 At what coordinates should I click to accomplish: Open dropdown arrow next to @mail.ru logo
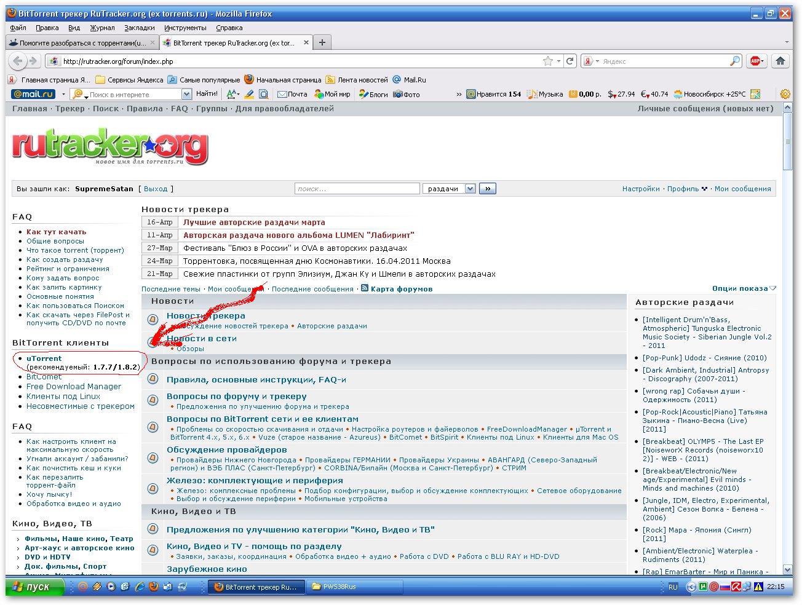(63, 94)
